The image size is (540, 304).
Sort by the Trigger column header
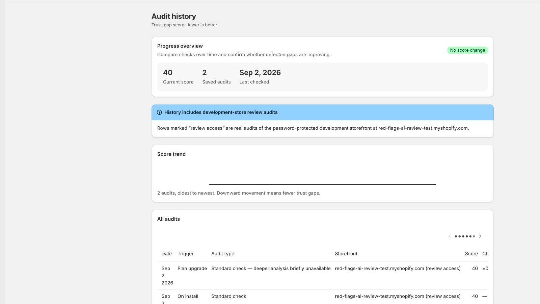[186, 254]
